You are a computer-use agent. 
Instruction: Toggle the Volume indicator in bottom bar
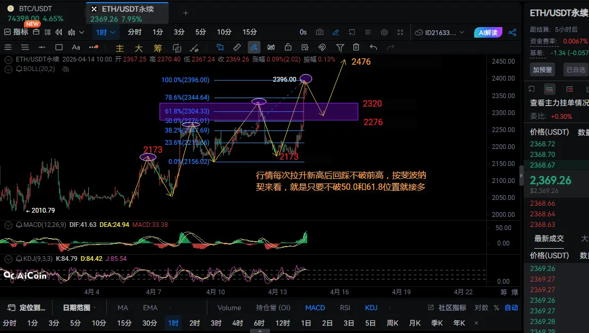pyautogui.click(x=229, y=308)
